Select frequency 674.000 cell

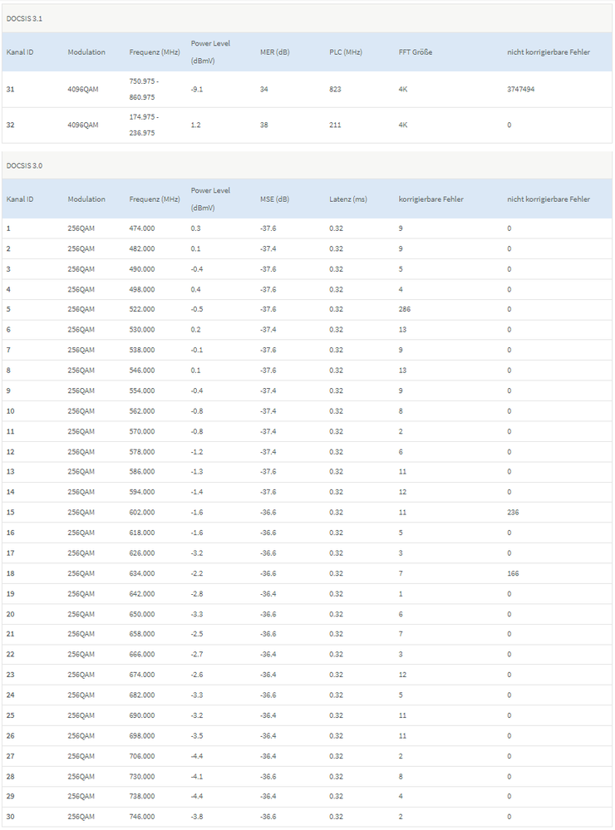142,675
